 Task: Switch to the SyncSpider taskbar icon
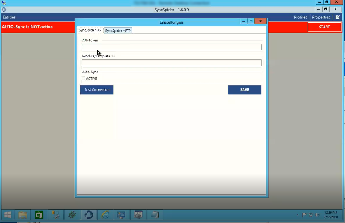(x=89, y=215)
